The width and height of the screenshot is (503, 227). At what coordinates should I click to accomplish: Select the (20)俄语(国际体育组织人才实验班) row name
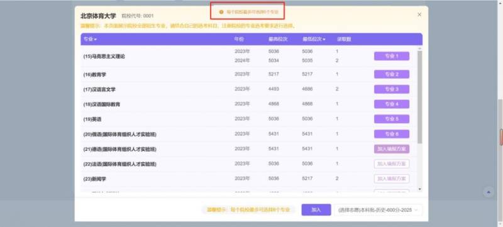(x=119, y=135)
